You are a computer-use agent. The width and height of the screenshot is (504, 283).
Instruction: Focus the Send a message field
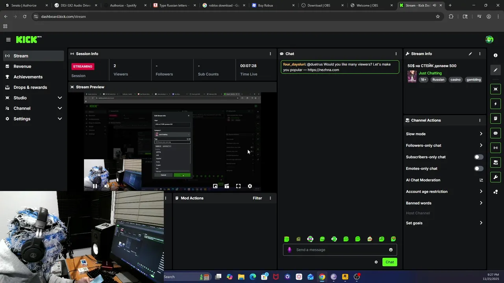(x=340, y=250)
